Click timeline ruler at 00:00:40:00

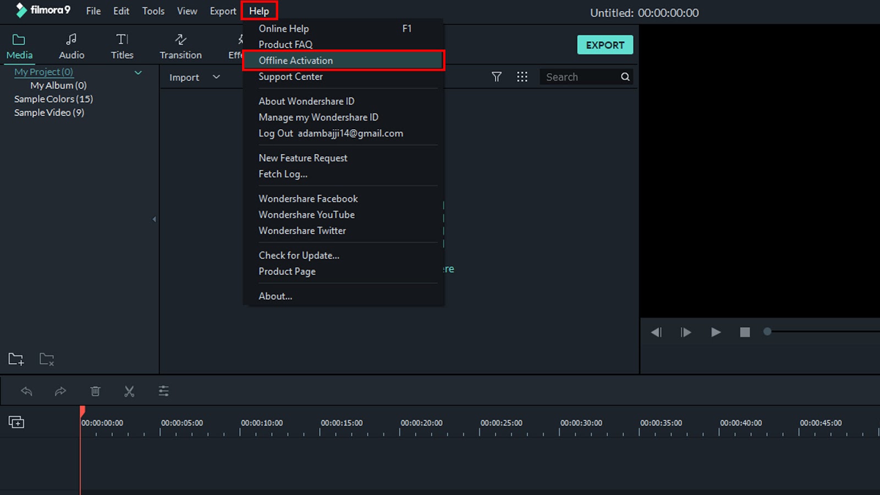(741, 423)
